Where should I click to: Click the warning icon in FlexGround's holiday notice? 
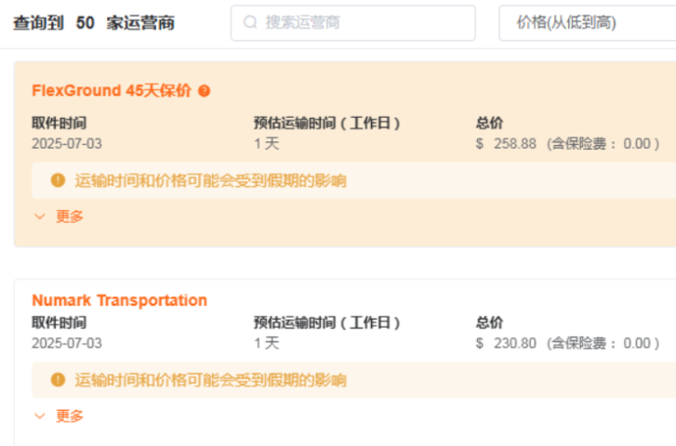click(58, 180)
